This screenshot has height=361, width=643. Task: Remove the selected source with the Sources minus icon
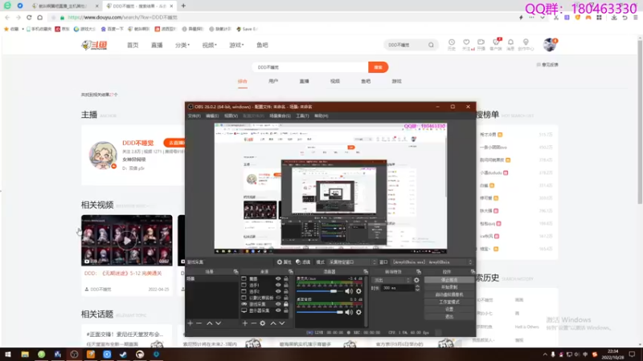(254, 323)
